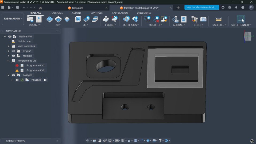
Task: Click the Fit to window icon
Action: pos(110,141)
